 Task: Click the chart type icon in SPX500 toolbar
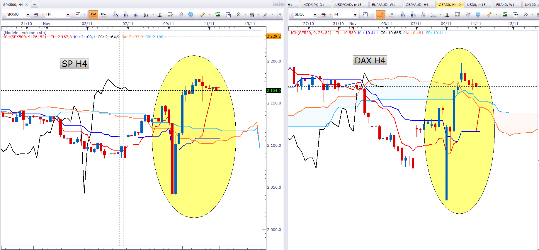(x=78, y=14)
